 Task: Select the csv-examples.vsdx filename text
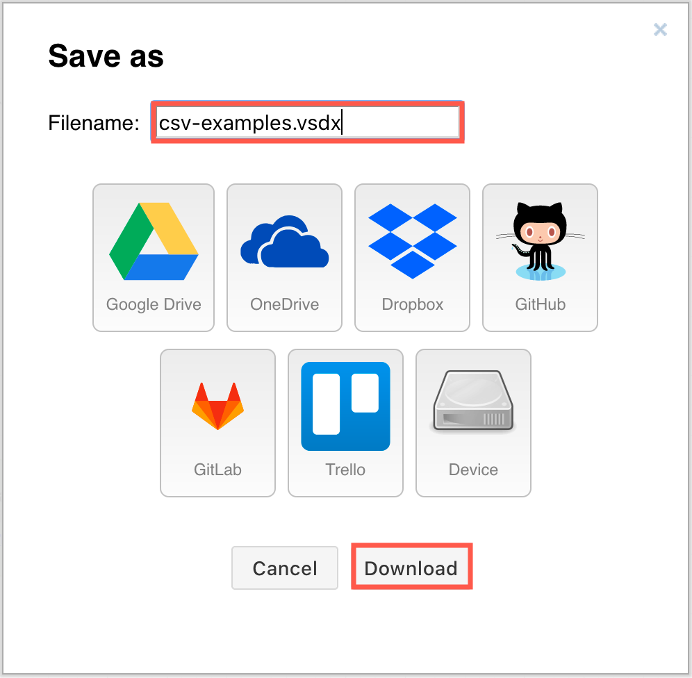(249, 122)
